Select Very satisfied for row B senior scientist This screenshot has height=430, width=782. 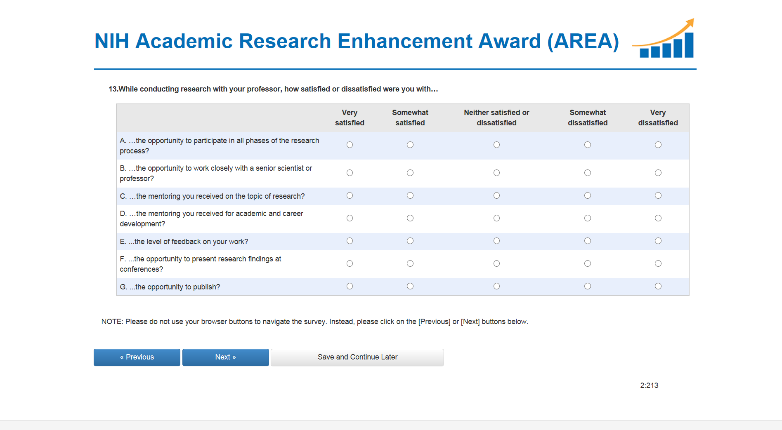pos(350,173)
